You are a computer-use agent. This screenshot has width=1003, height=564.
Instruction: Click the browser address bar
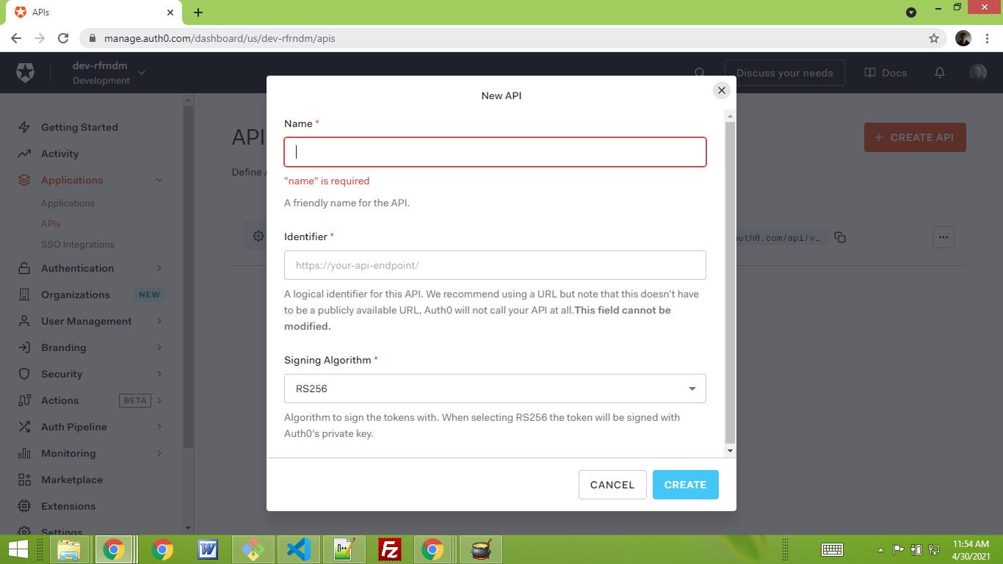(514, 38)
